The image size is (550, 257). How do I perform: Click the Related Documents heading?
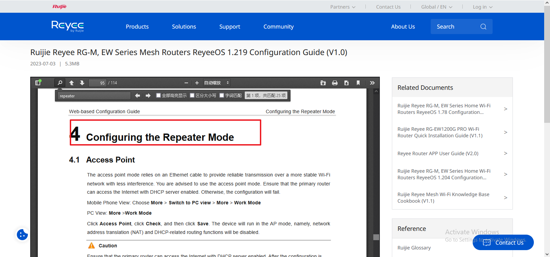tap(425, 88)
